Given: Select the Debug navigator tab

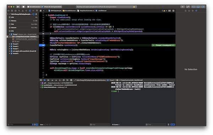Looking at the screenshot, I should coord(30,11).
